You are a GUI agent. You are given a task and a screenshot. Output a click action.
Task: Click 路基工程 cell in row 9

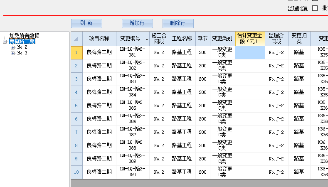click(x=182, y=159)
